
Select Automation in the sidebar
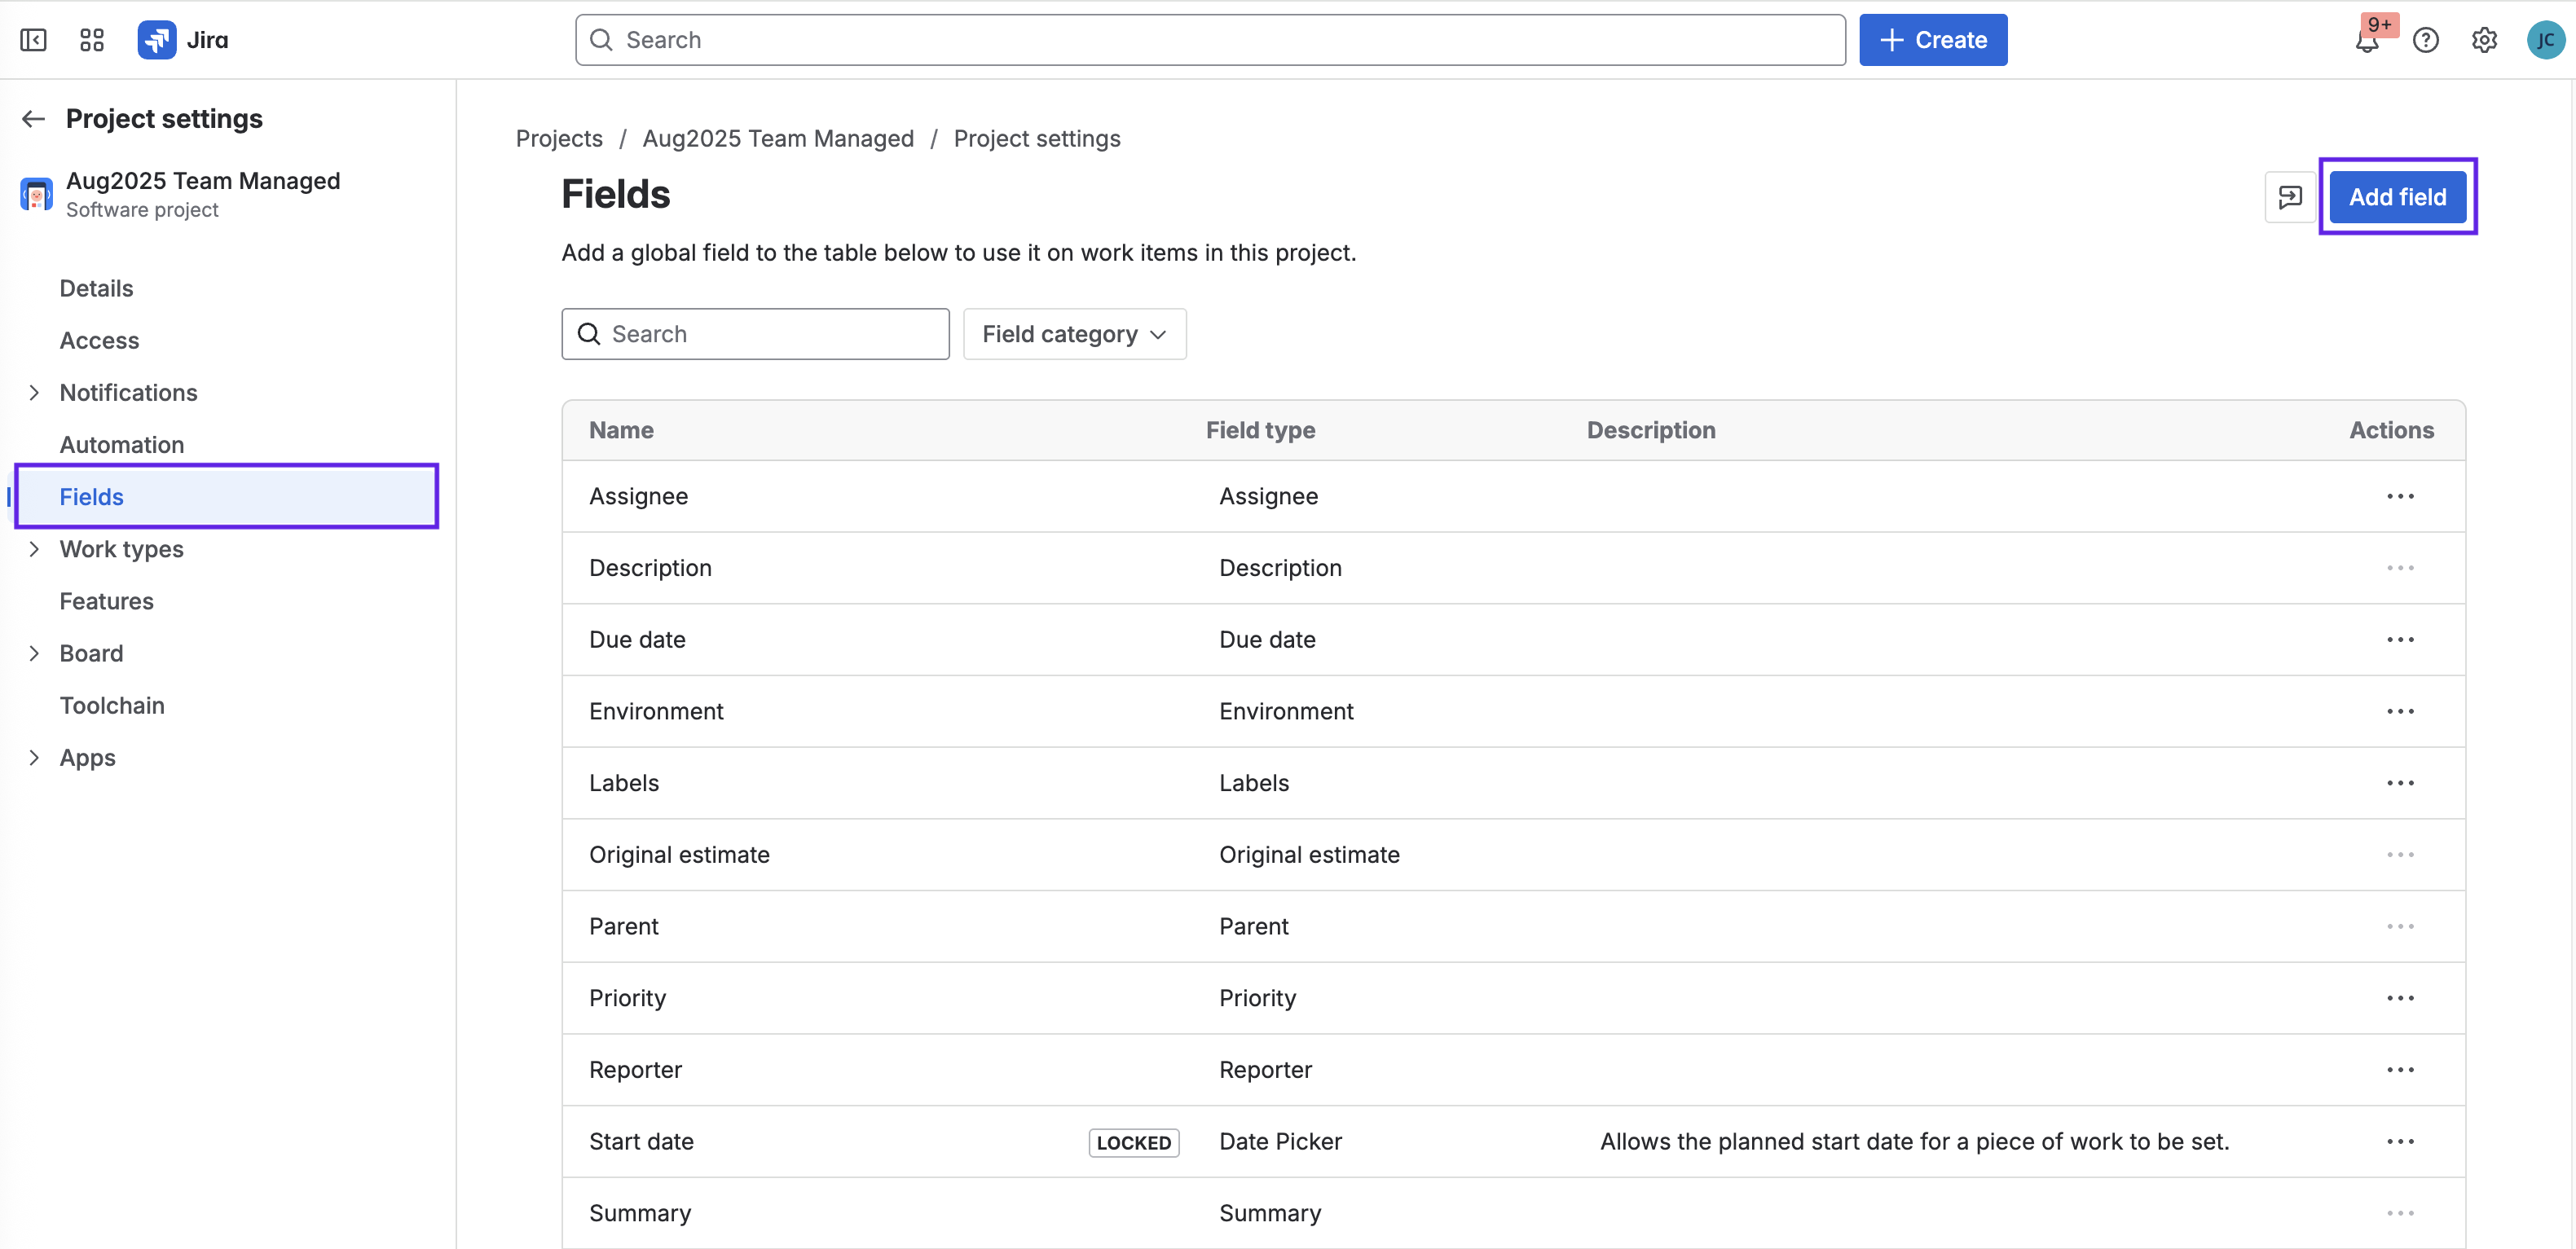pyautogui.click(x=122, y=444)
